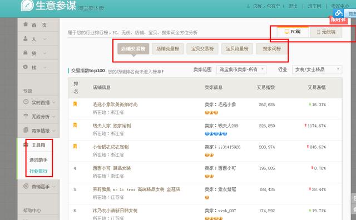Open the 卖家范围 dropdown 淘宝集市卖家-所有

click(241, 69)
